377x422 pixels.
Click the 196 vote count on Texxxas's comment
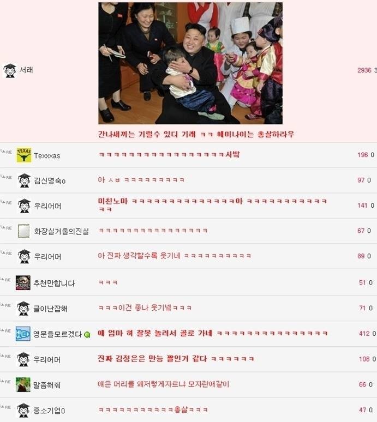[363, 155]
